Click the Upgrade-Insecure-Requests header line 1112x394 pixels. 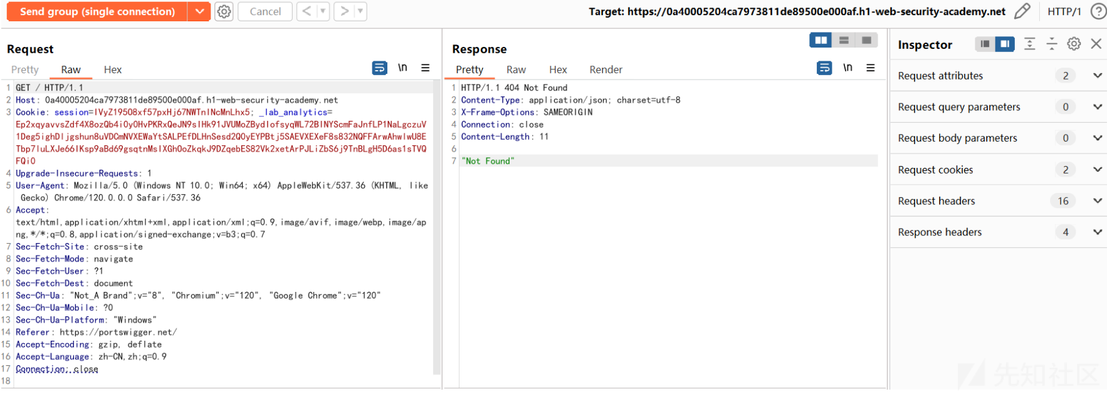point(83,174)
